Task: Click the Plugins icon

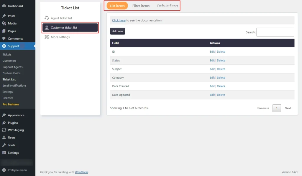Action: [x=4, y=123]
